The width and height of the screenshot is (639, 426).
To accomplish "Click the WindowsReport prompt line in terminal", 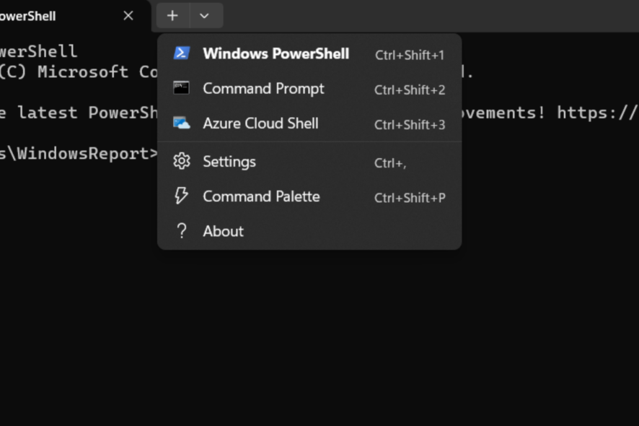I will (79, 153).
